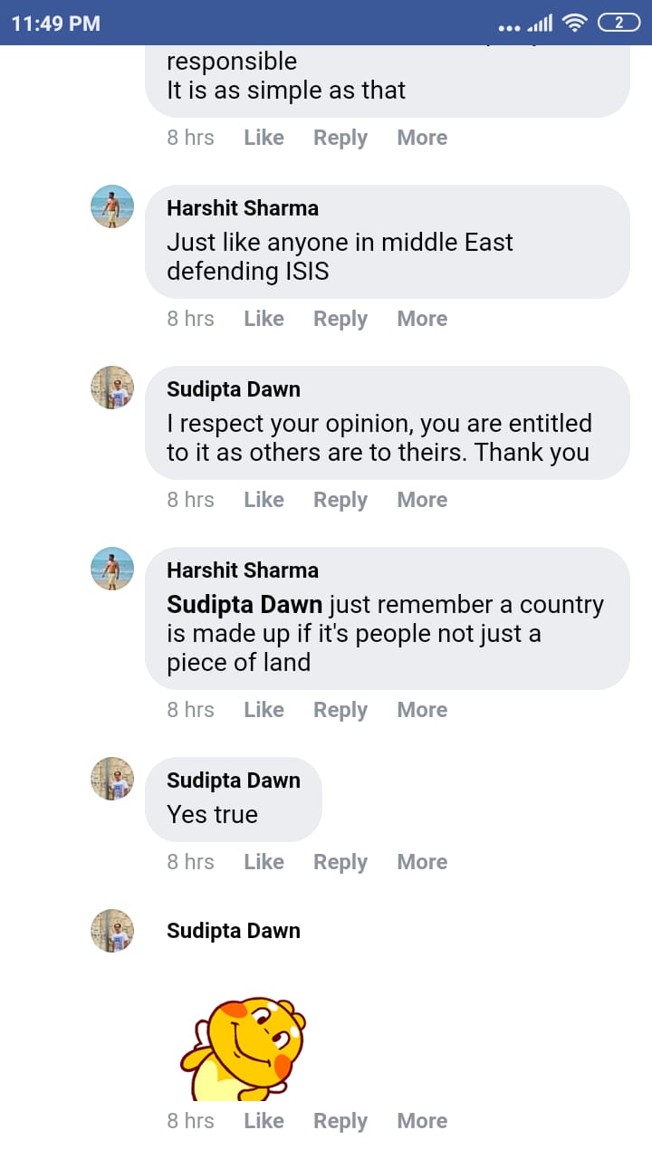652x1159 pixels.
Task: Open Sudipta Dawn's avatar next to 'Yes true'
Action: coord(112,779)
